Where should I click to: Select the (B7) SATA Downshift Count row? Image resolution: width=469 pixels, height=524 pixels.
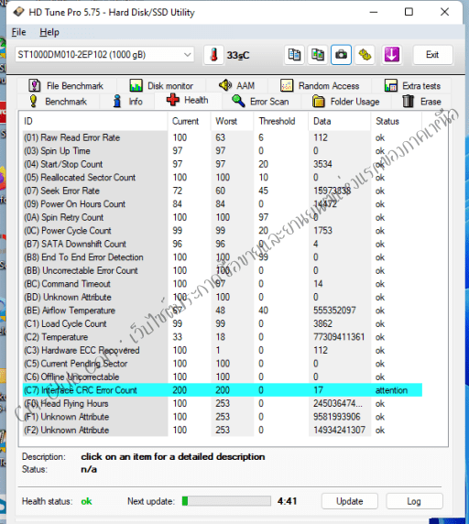(223, 244)
